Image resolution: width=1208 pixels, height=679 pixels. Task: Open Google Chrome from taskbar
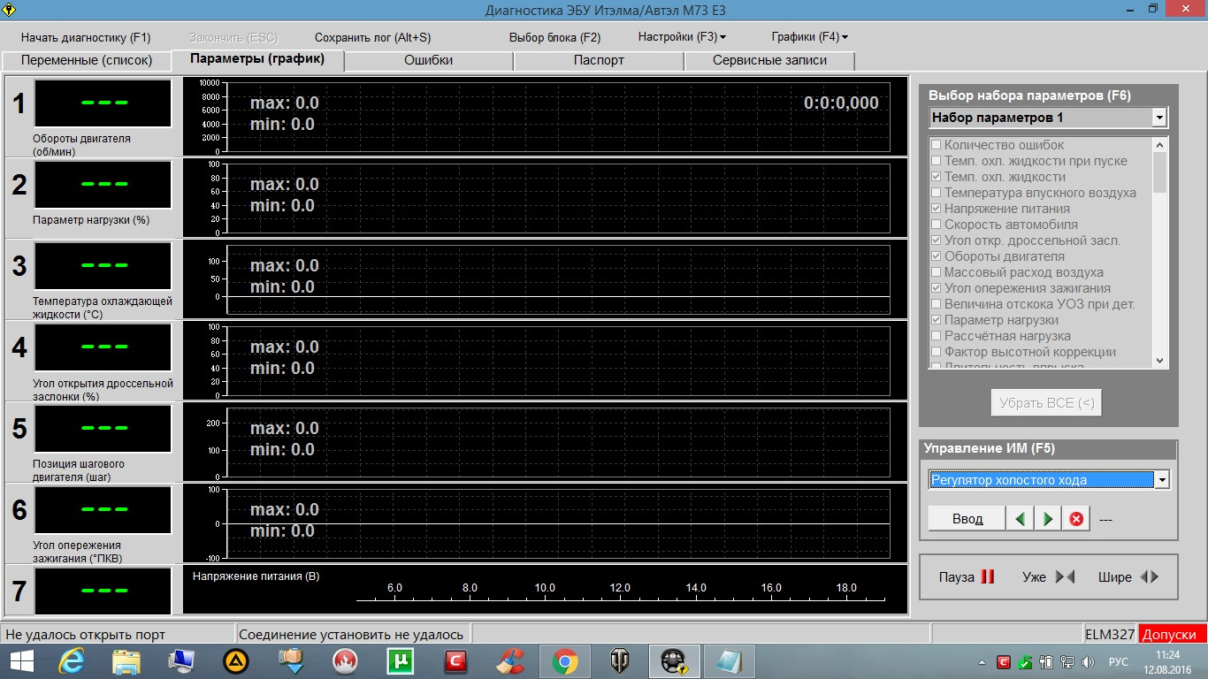tap(565, 660)
